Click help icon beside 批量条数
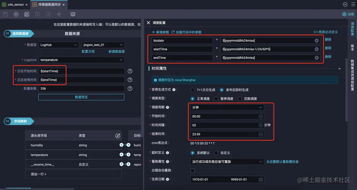 tap(130, 89)
